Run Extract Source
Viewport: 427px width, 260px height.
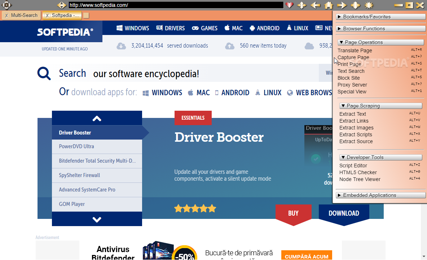point(356,141)
